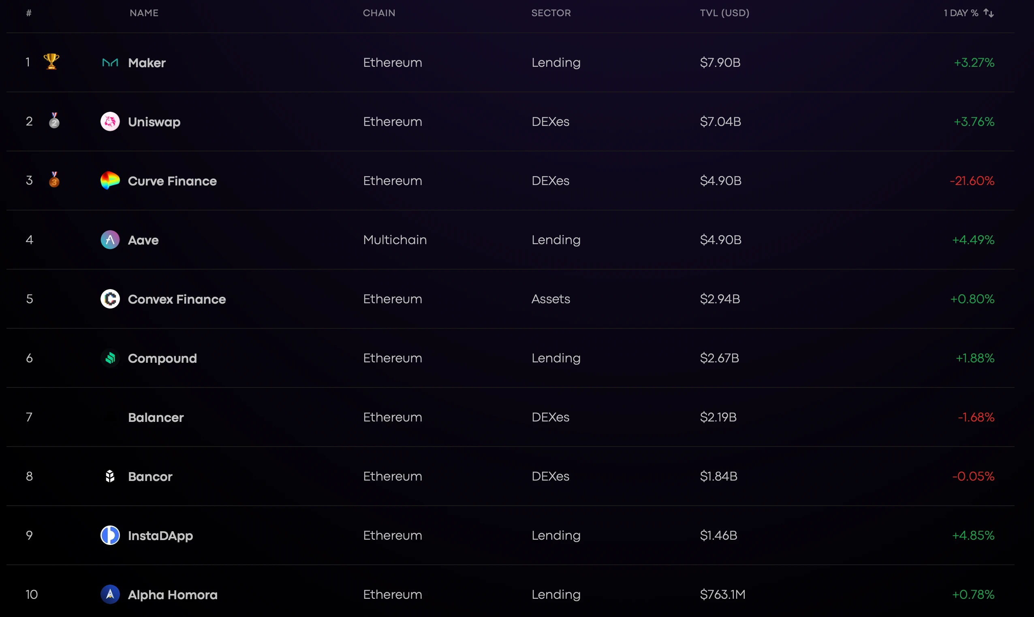Click the Uniswap unicorn logo
The width and height of the screenshot is (1034, 617).
pyautogui.click(x=110, y=122)
